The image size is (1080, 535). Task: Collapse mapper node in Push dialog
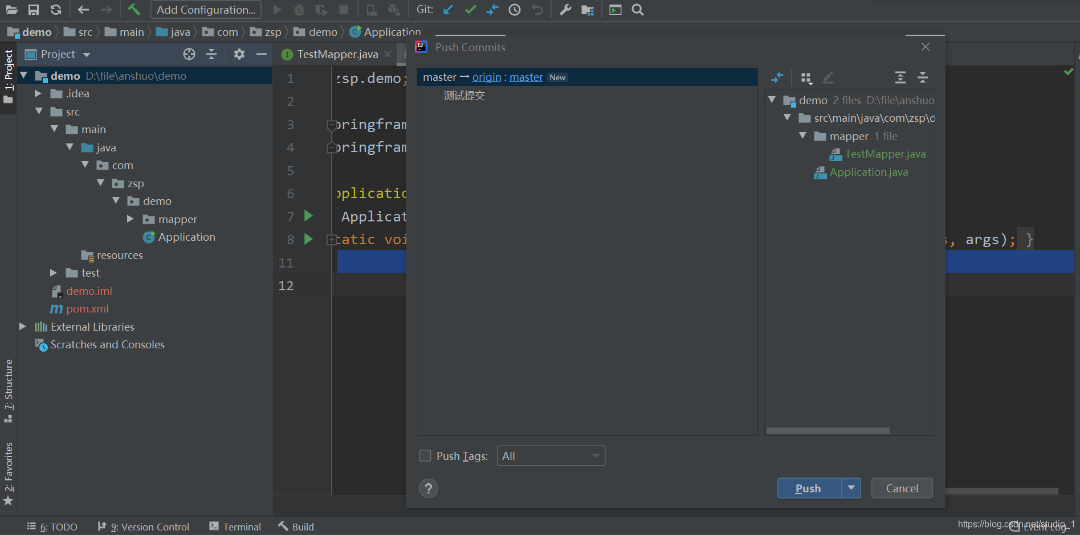802,135
